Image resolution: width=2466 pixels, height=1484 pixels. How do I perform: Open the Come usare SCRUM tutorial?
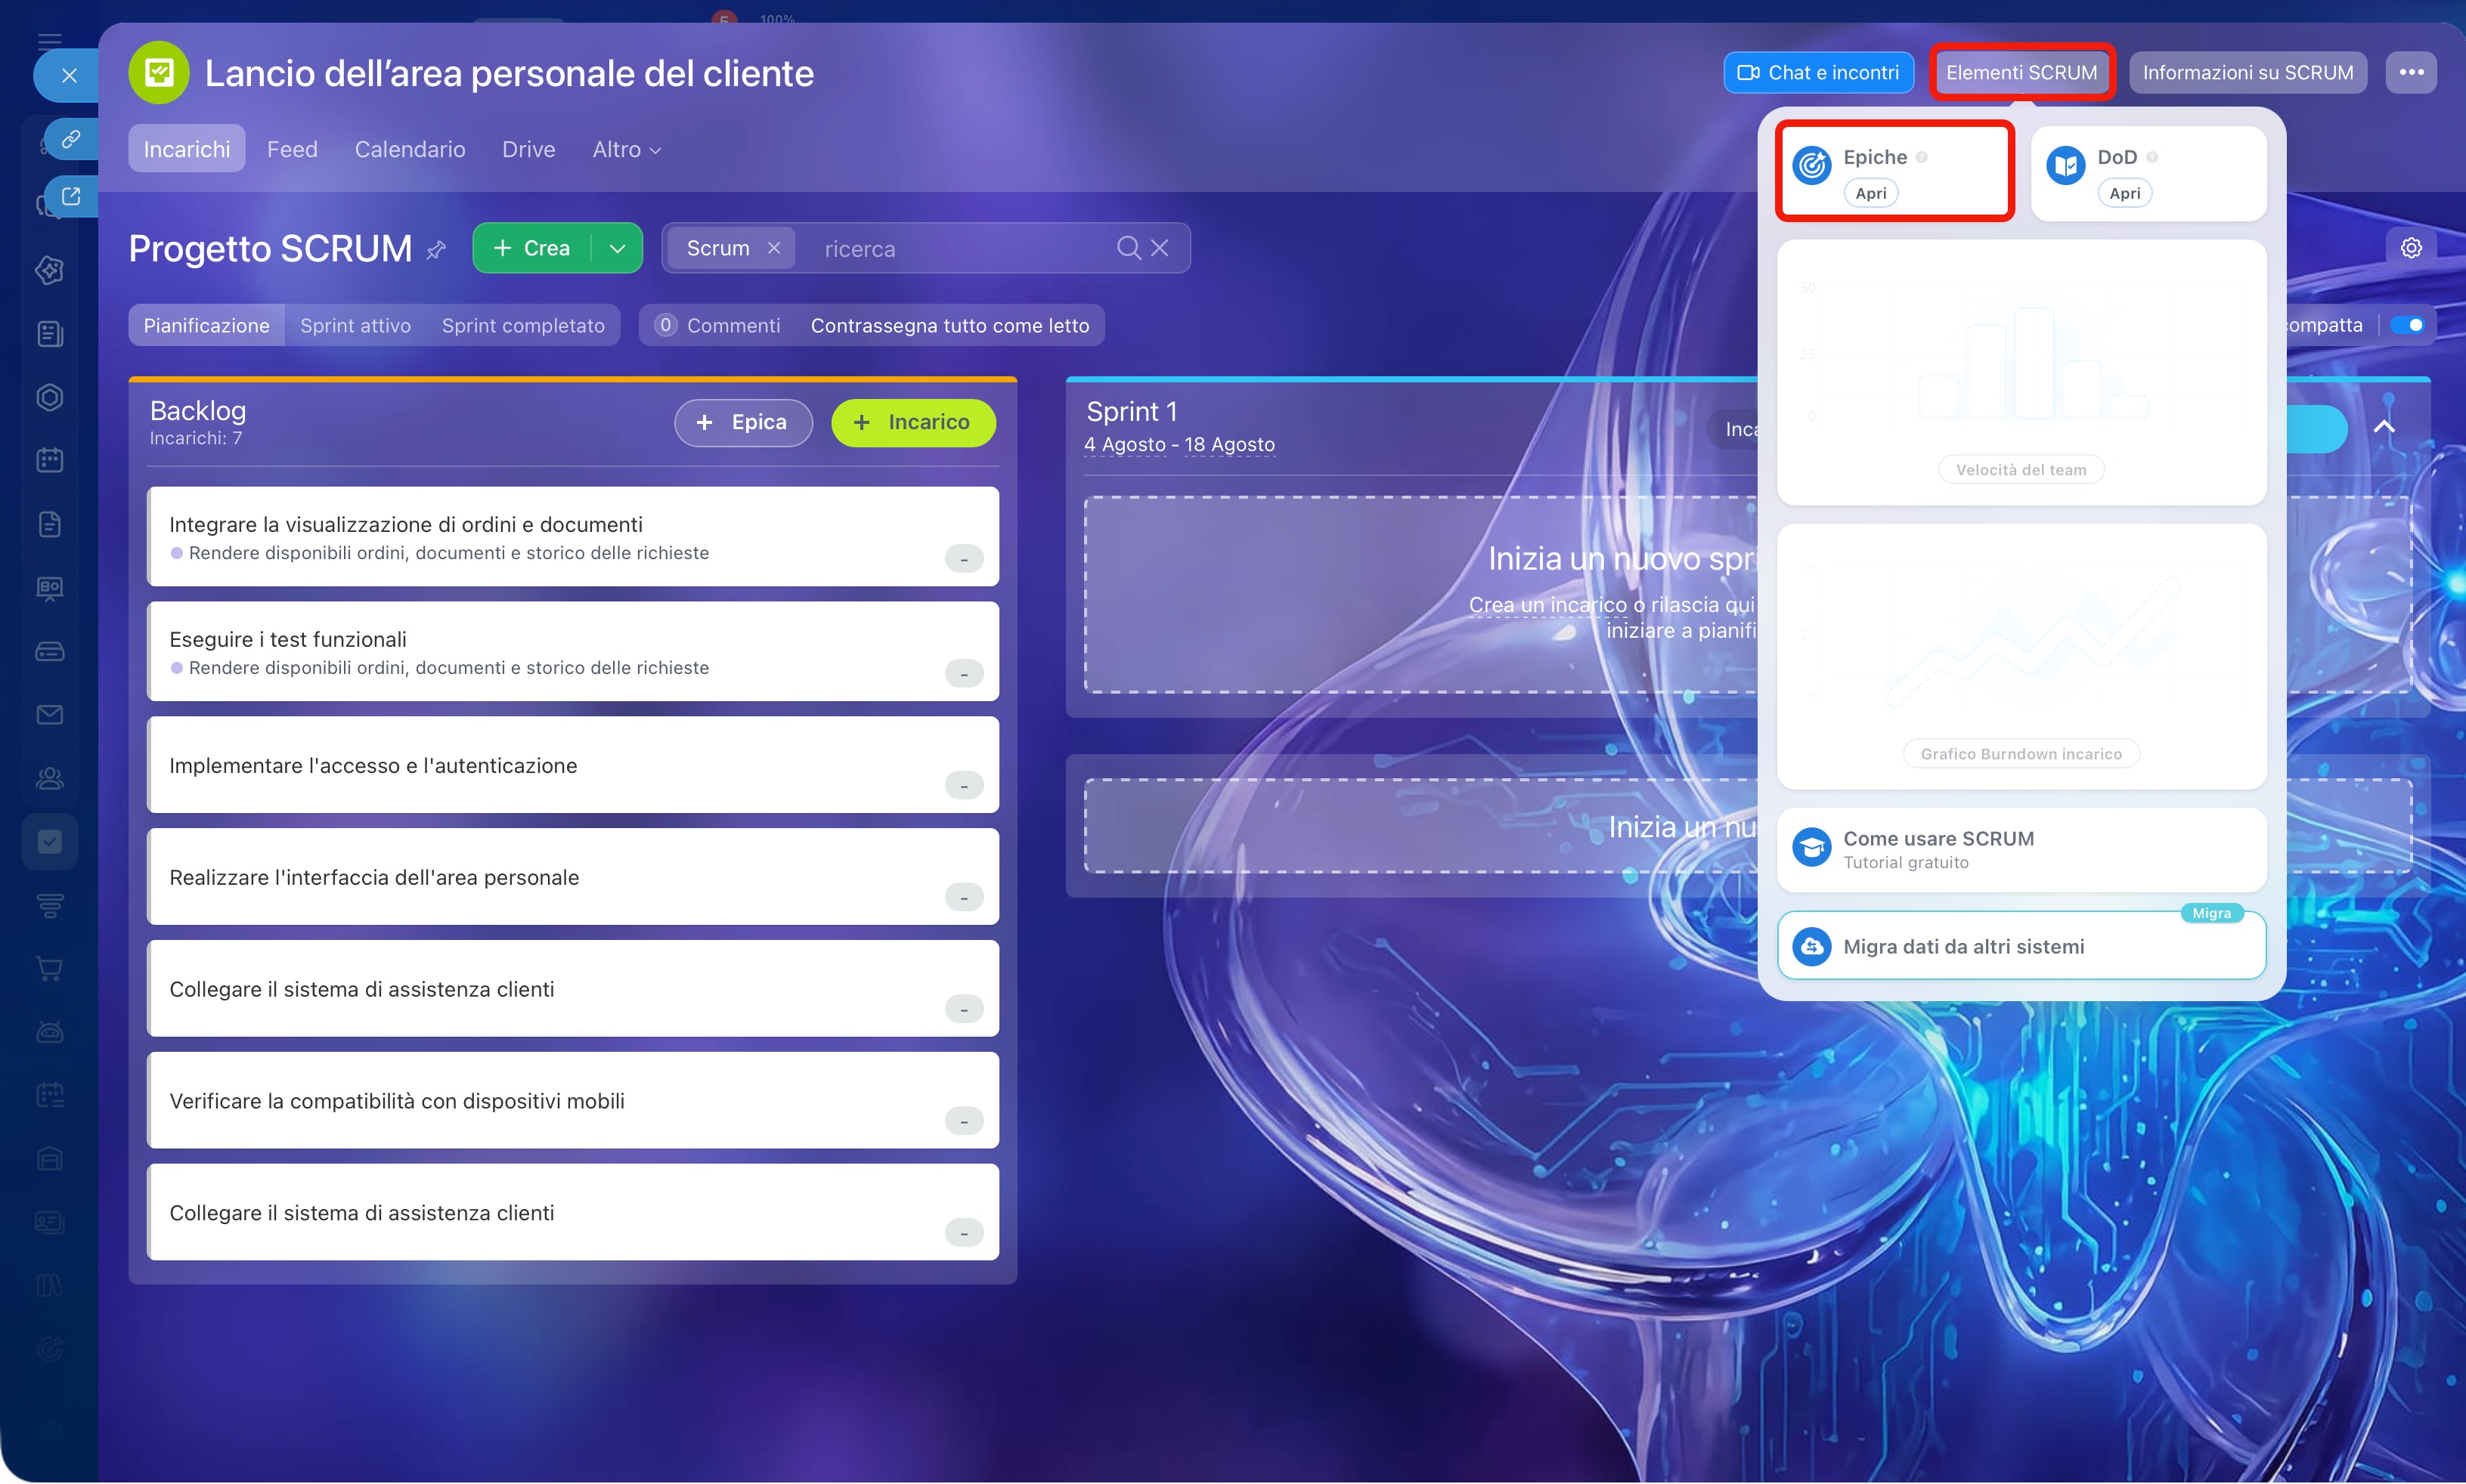[2021, 850]
